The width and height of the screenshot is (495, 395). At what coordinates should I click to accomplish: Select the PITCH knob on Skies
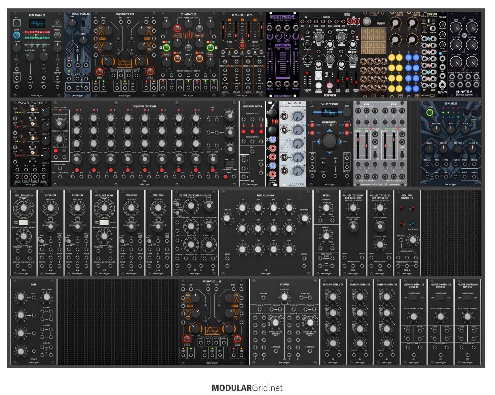[465, 130]
